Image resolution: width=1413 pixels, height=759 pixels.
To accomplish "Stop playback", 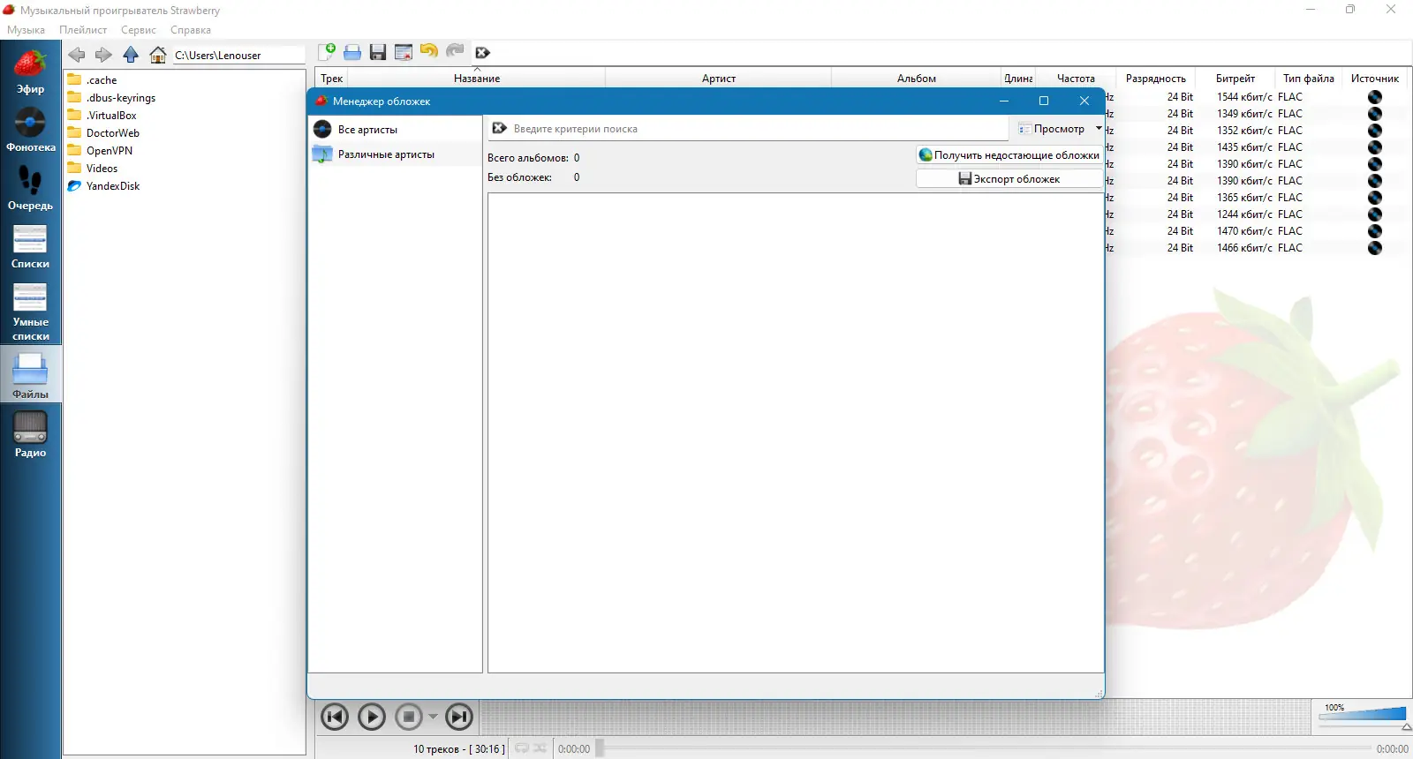I will tap(409, 717).
